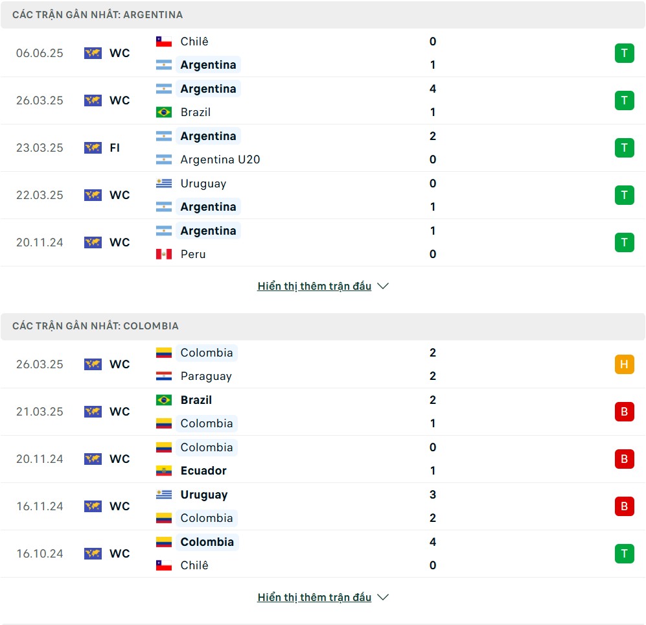Viewport: 646px width, 625px height.
Task: Expand more Colombia matches chevron arrow
Action: point(383,597)
